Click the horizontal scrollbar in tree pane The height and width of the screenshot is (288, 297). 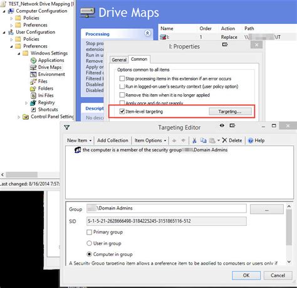click(x=31, y=174)
